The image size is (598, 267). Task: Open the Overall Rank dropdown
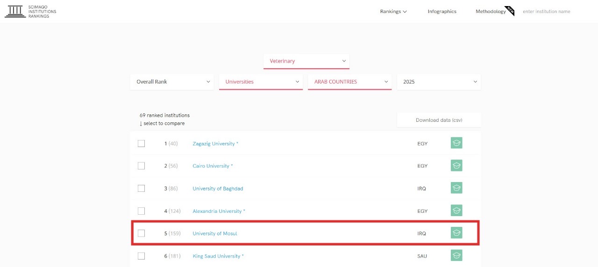pos(172,82)
